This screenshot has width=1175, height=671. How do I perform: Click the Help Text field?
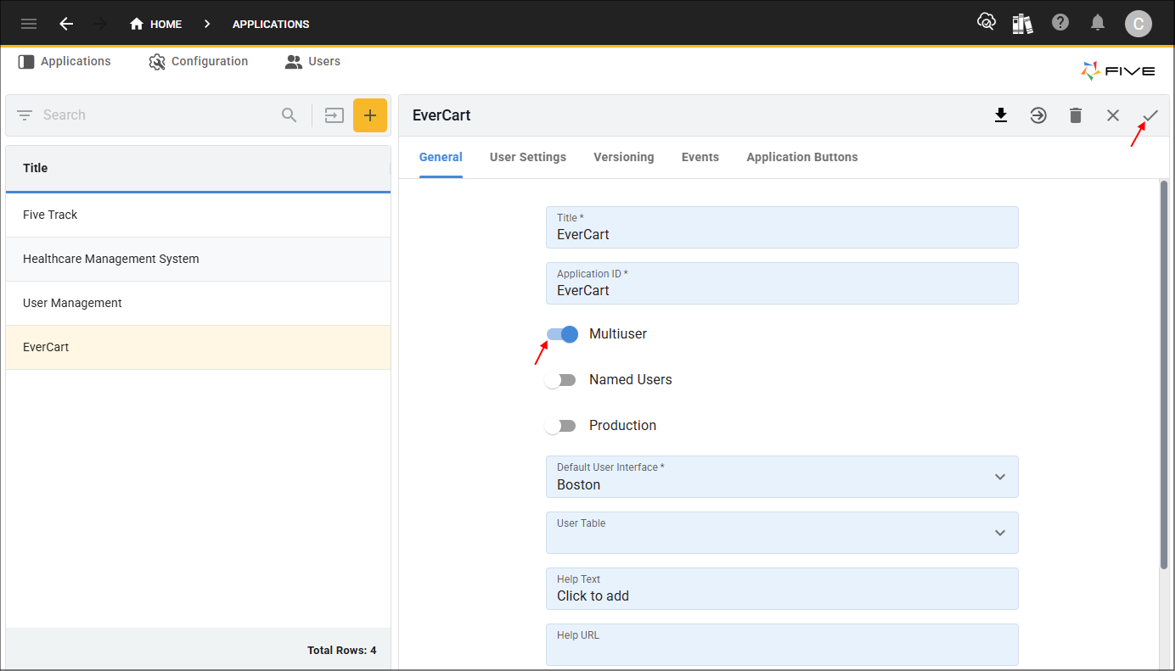coord(781,589)
